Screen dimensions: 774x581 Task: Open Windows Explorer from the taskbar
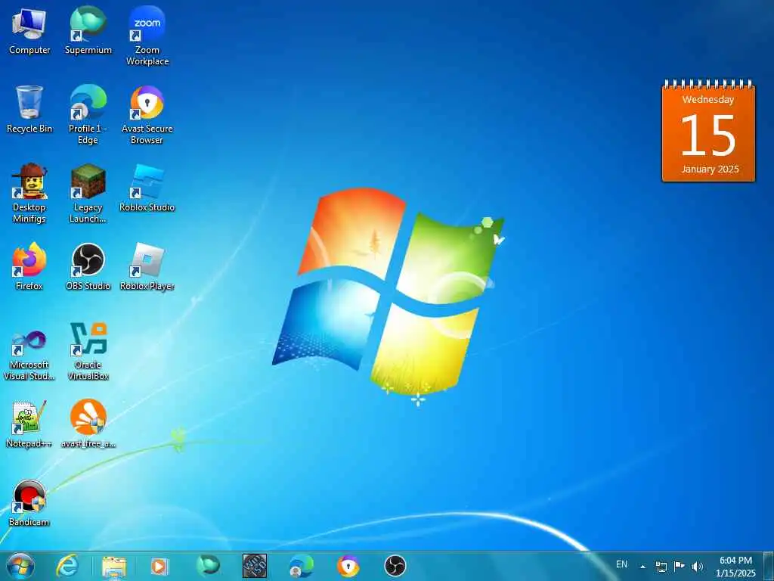click(x=113, y=566)
